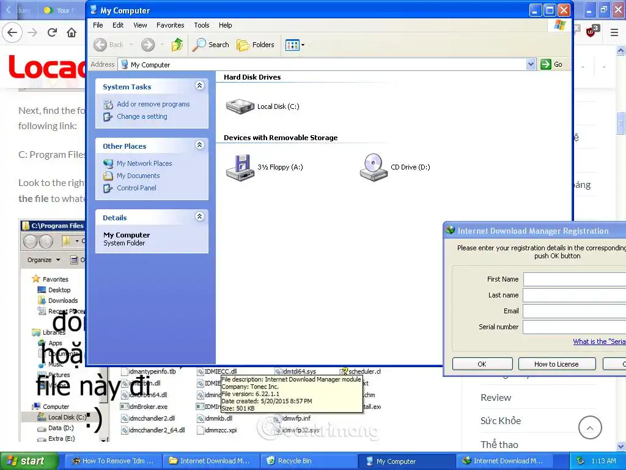Click the Serial number field in IDM Registration

tap(575, 327)
